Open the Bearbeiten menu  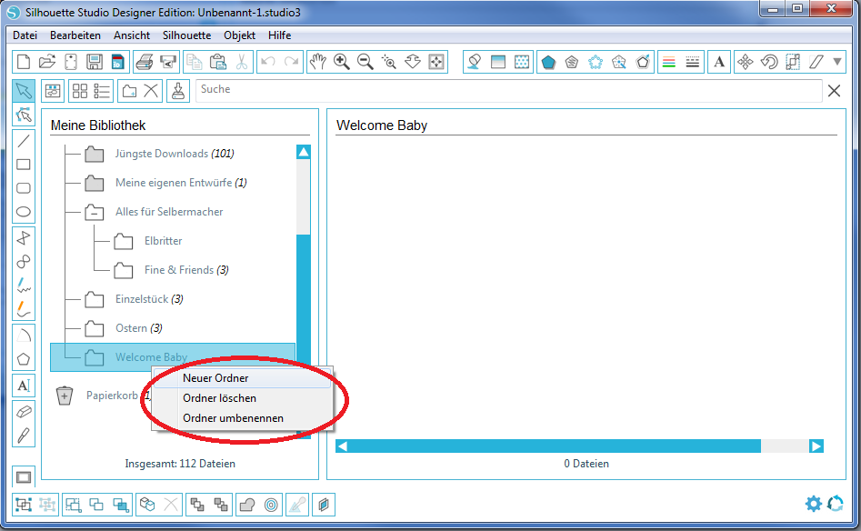tap(75, 35)
